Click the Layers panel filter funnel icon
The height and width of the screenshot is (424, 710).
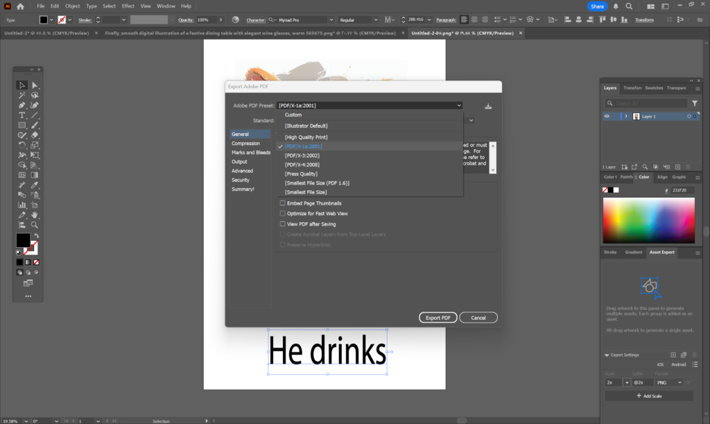tap(695, 103)
